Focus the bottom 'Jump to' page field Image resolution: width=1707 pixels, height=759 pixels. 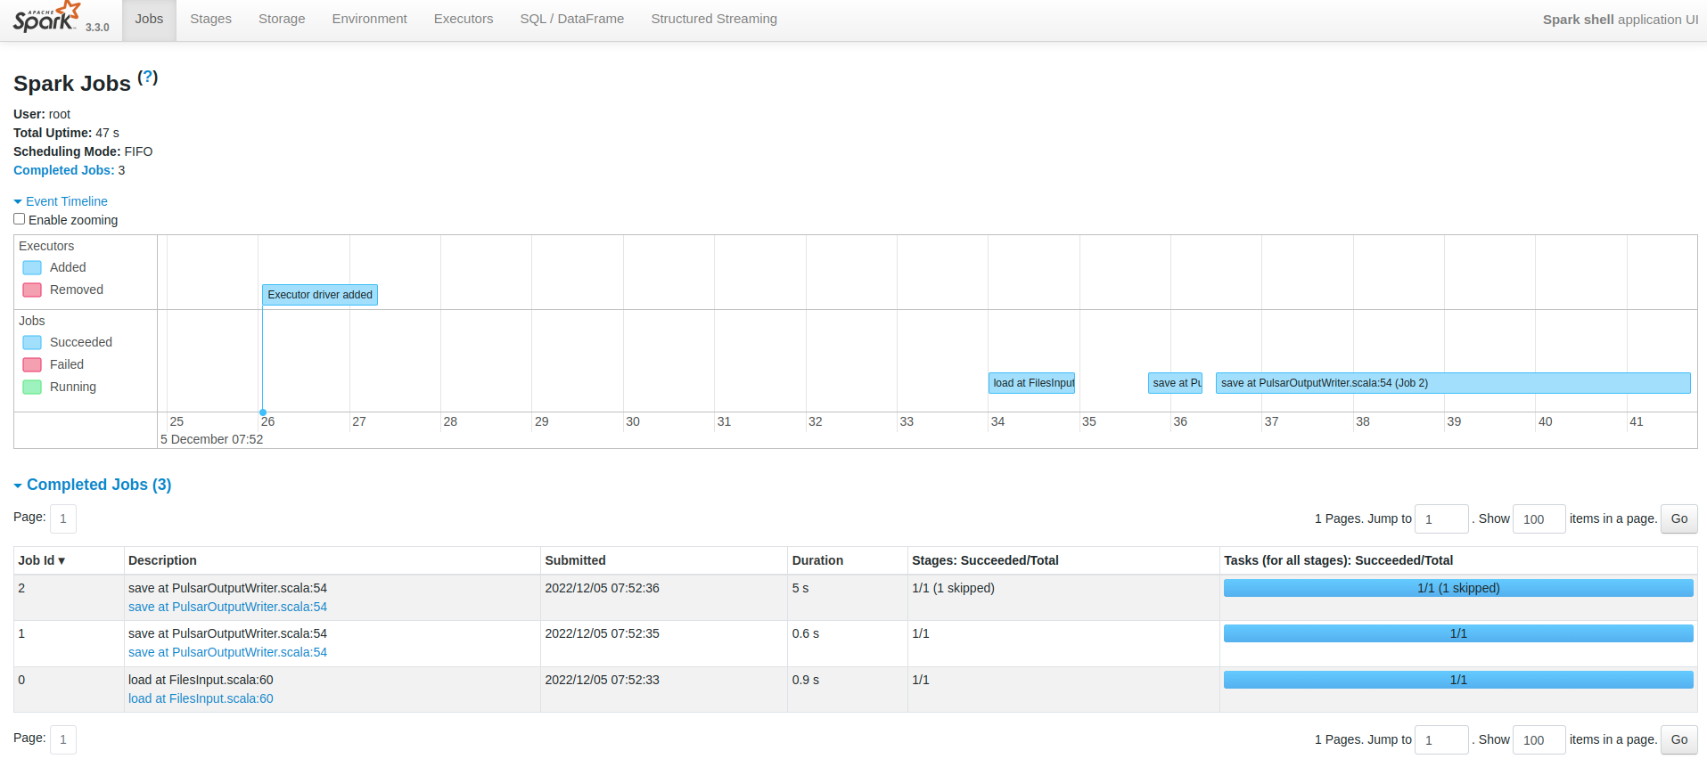[1441, 739]
